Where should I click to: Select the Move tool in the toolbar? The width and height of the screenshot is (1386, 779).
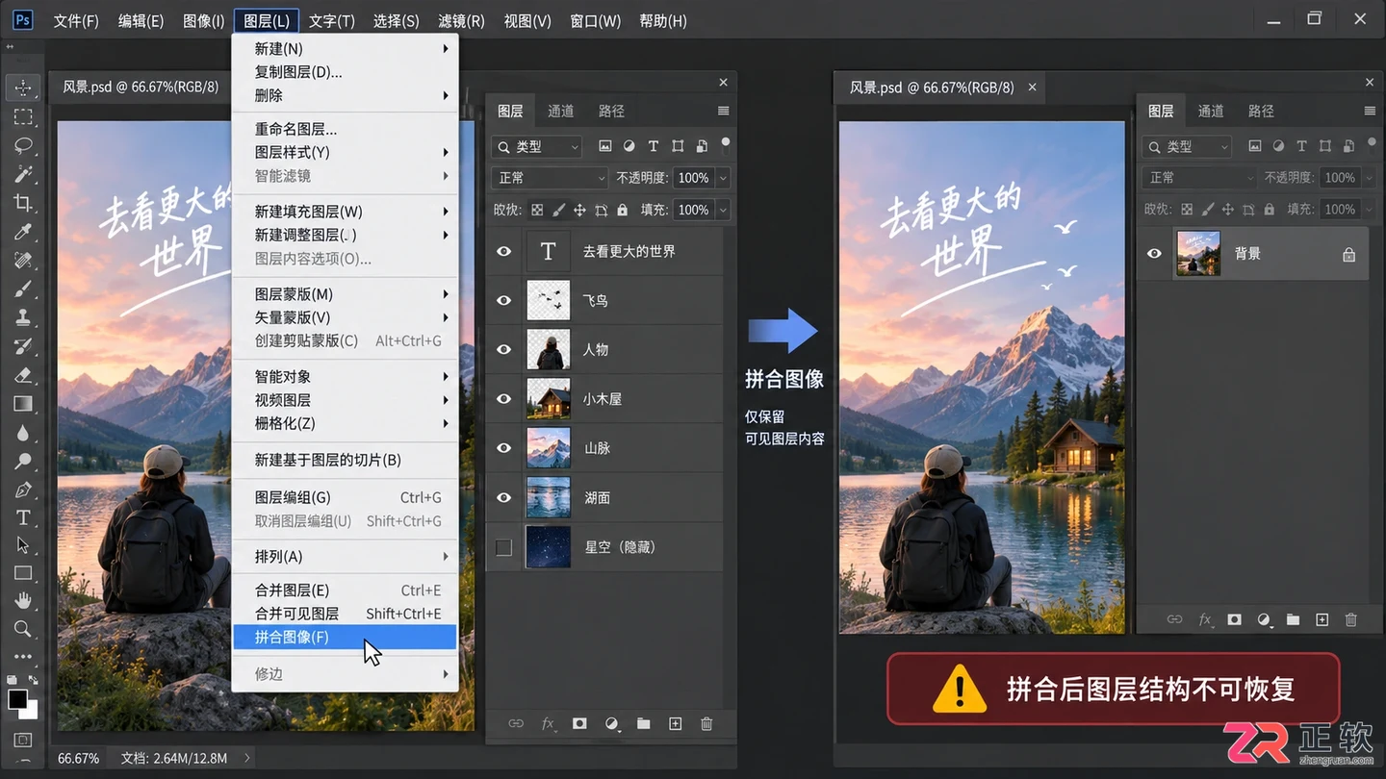(23, 88)
